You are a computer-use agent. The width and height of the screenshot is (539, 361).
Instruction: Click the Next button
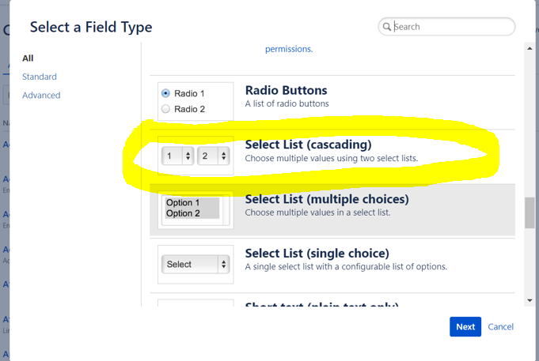[x=465, y=327]
